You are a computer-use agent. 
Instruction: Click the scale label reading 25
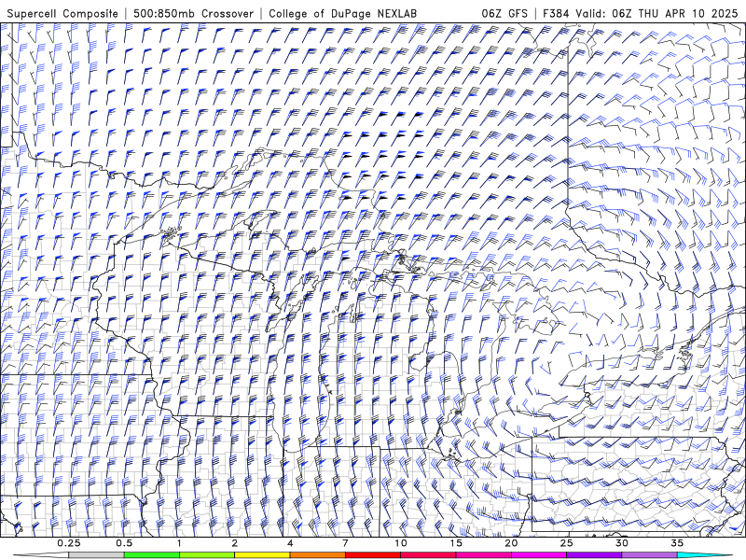point(566,543)
